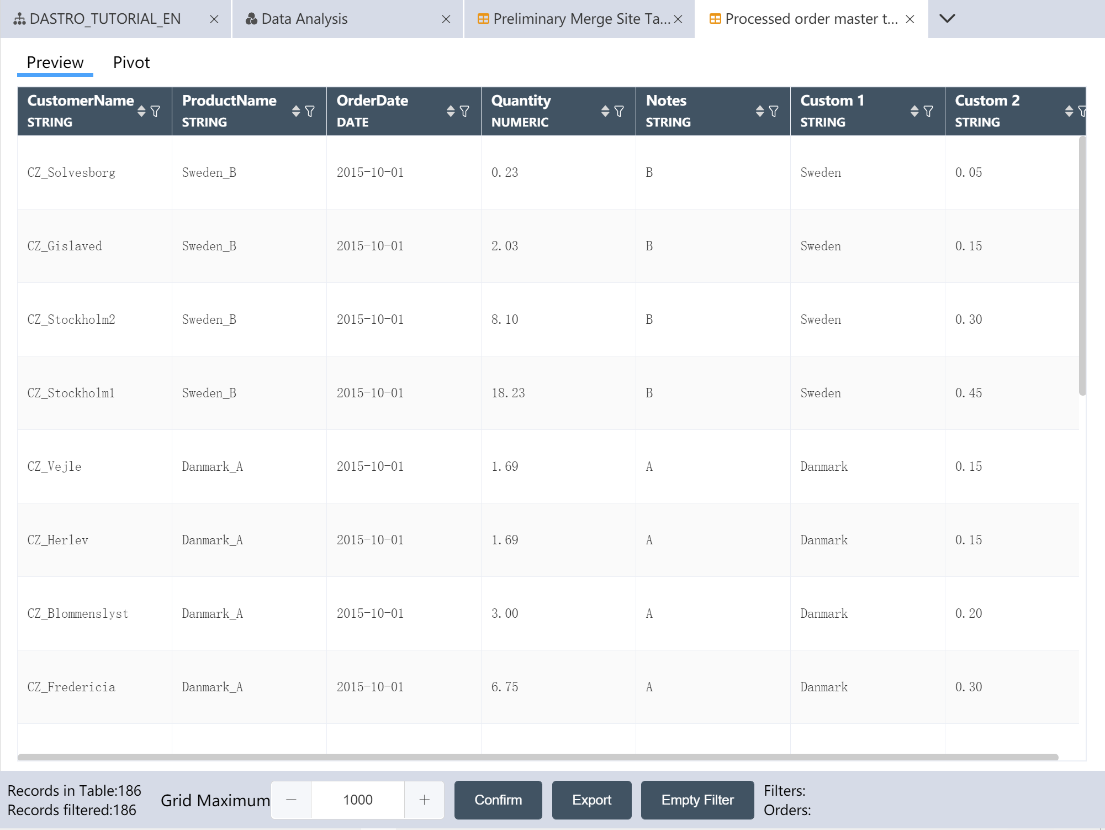Sort the Notes column
This screenshot has height=830, width=1105.
pos(760,111)
